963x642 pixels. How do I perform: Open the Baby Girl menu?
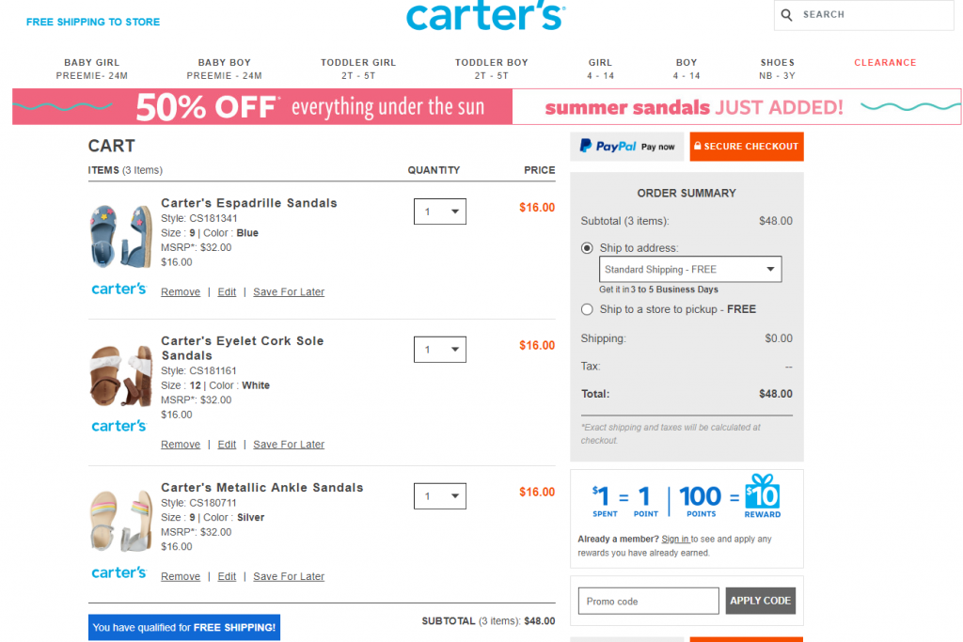pos(92,69)
